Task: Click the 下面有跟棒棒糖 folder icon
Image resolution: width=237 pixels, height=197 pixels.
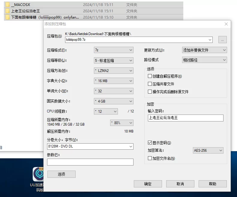Action: 7,17
